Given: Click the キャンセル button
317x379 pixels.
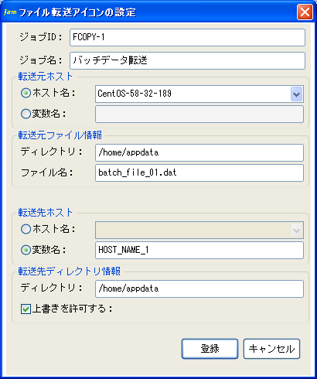Looking at the screenshot, I should coord(271,349).
